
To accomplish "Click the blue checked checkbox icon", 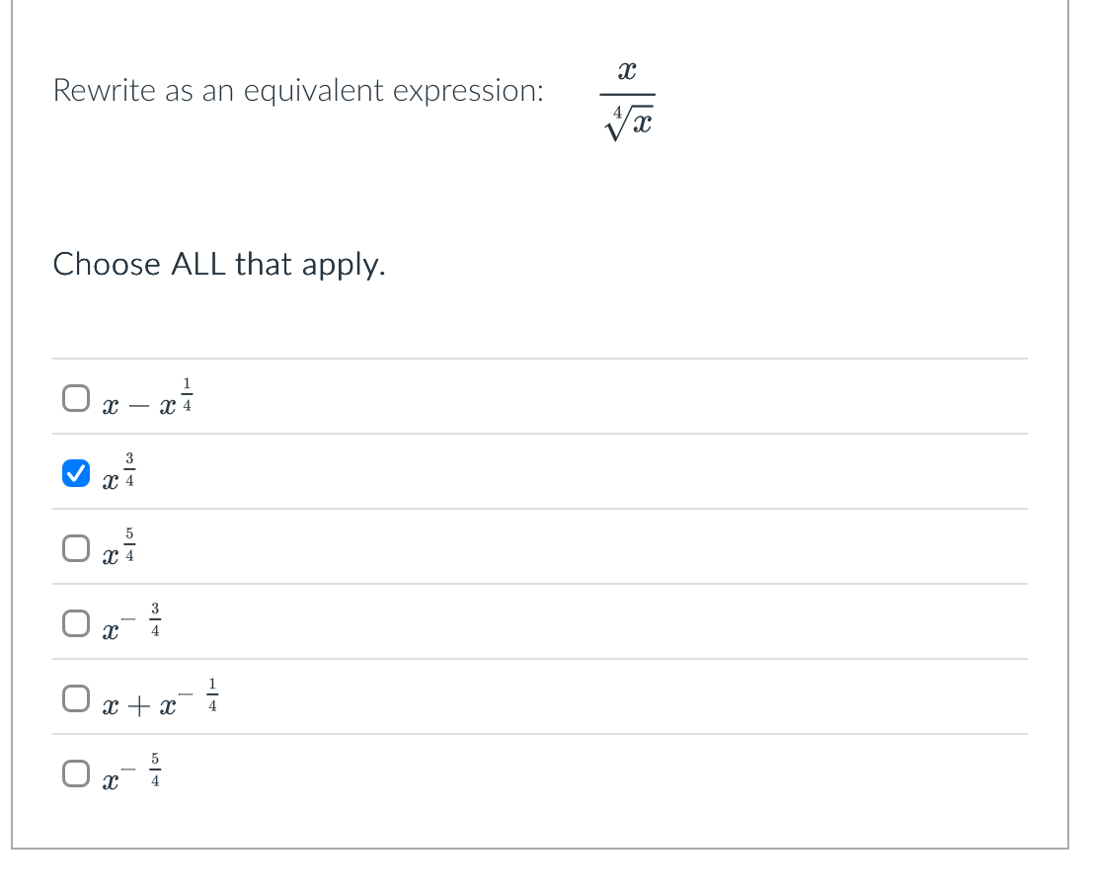I will (75, 473).
